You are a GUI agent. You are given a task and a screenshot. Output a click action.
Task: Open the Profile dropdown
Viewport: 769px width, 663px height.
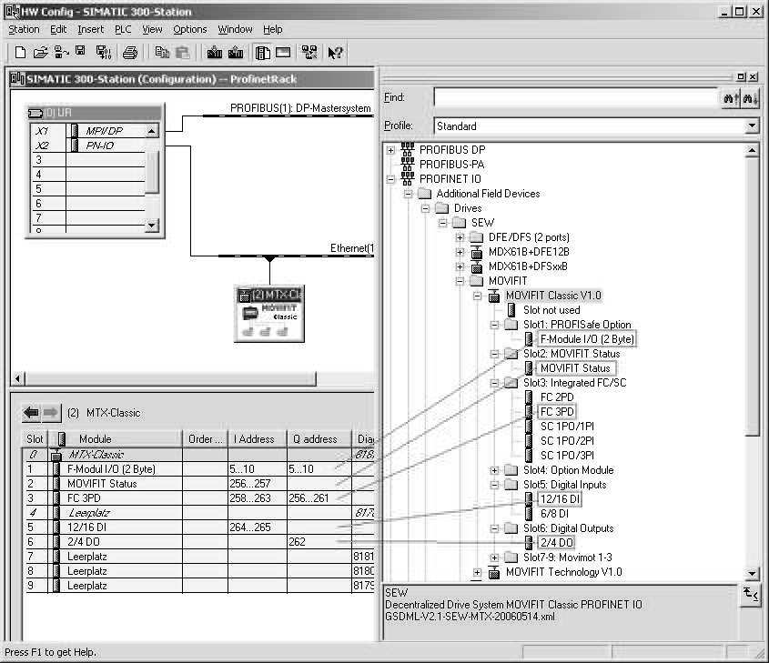(752, 126)
